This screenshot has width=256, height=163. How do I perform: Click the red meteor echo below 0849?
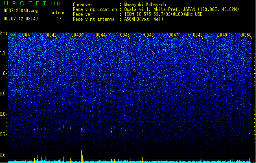[231, 136]
